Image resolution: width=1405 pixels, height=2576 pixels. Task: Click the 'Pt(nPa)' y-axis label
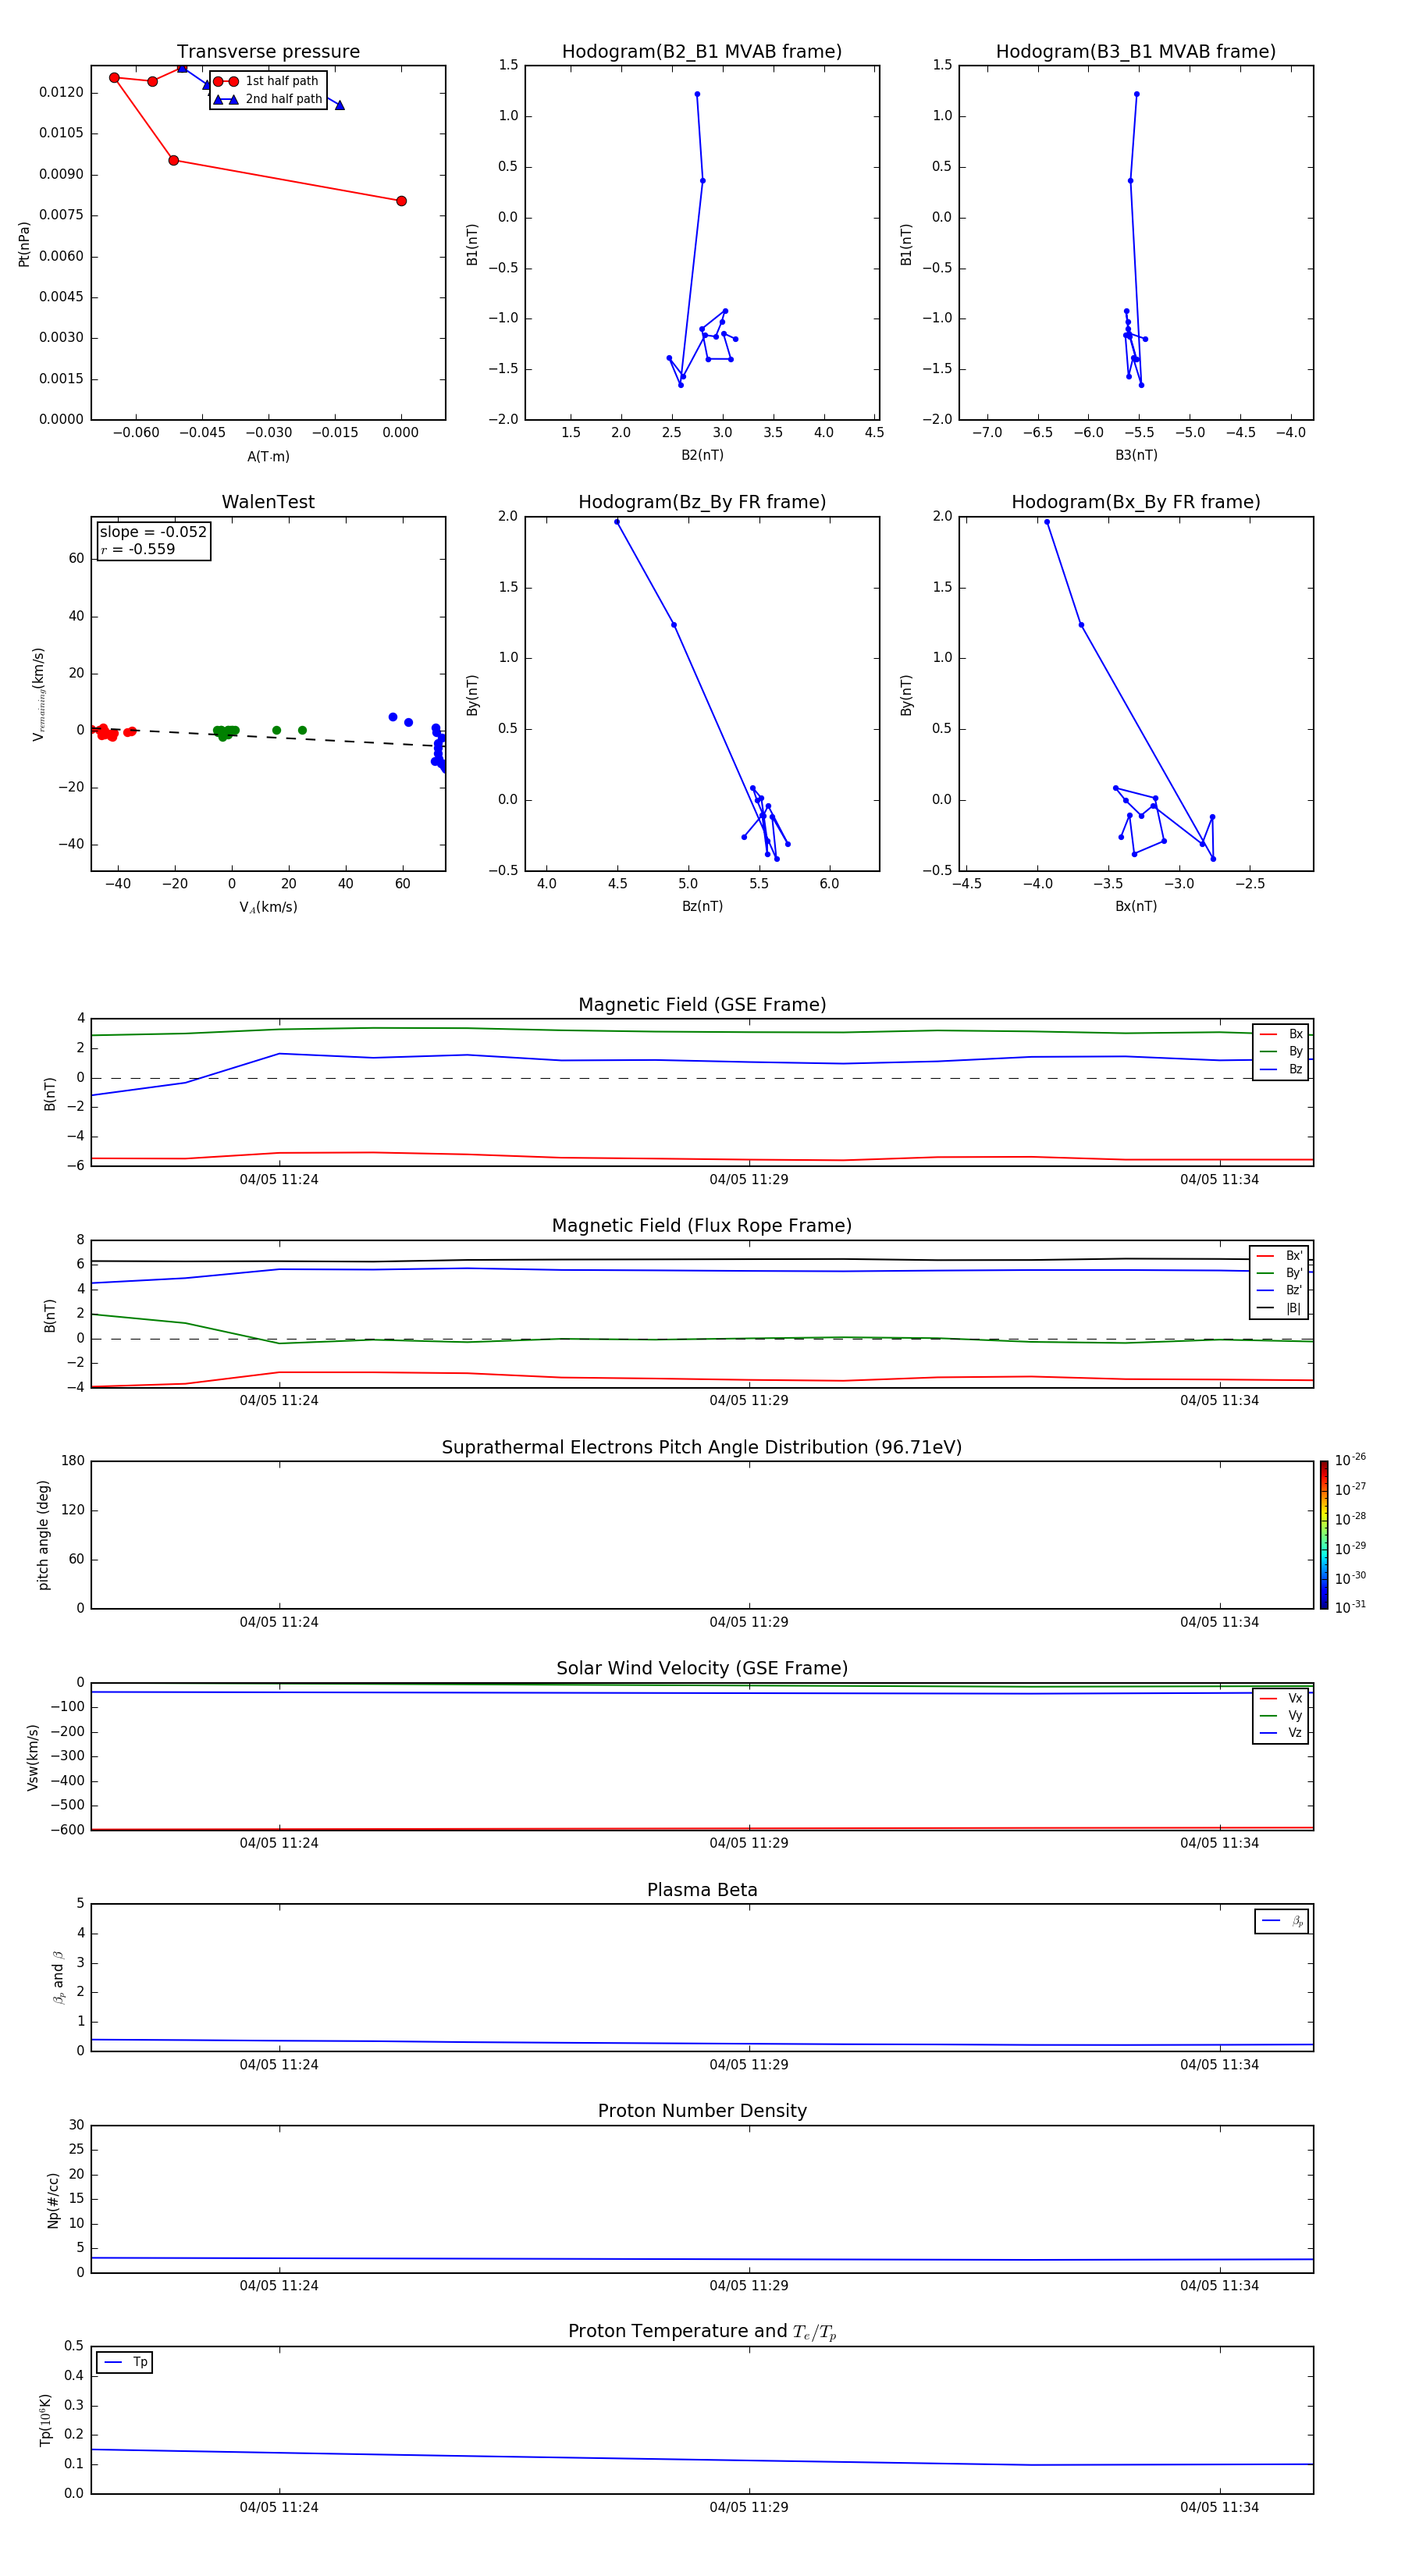point(24,243)
